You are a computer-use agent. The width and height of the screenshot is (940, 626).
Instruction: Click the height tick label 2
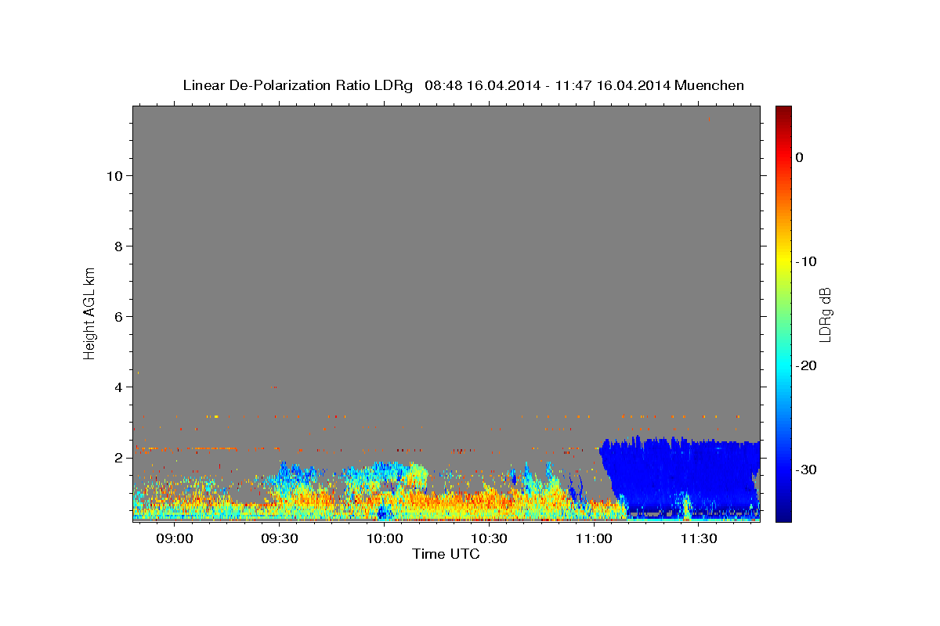(x=118, y=458)
